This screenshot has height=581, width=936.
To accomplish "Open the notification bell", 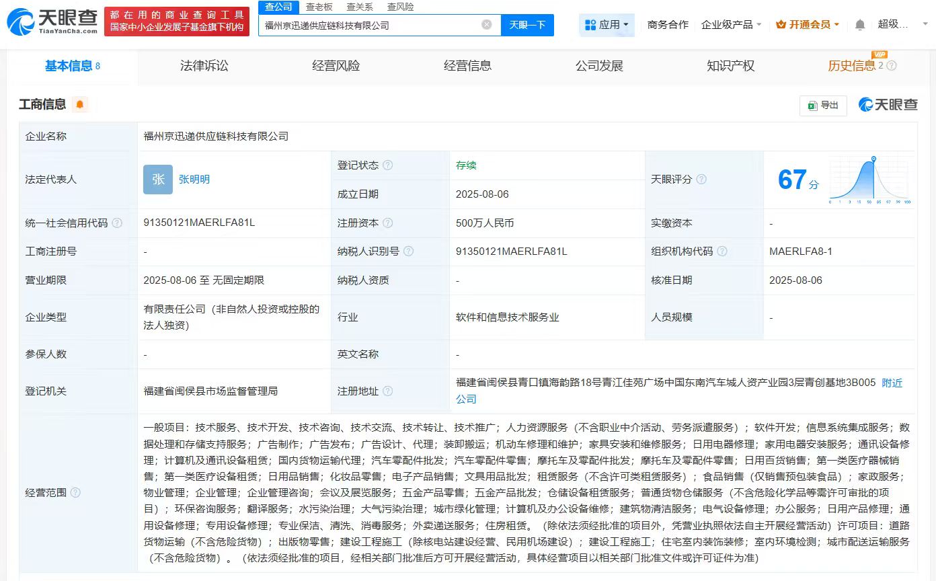I will point(860,25).
